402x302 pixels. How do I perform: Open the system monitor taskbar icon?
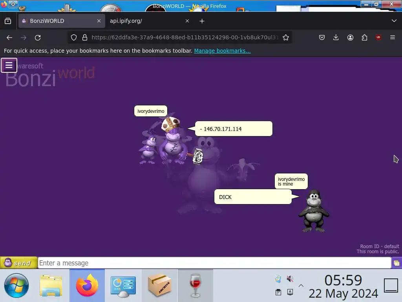pyautogui.click(x=123, y=286)
